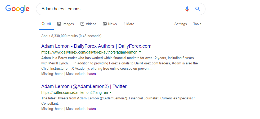Viewport: 260px width, 119px height.
Task: Open search Settings
Action: (x=181, y=24)
